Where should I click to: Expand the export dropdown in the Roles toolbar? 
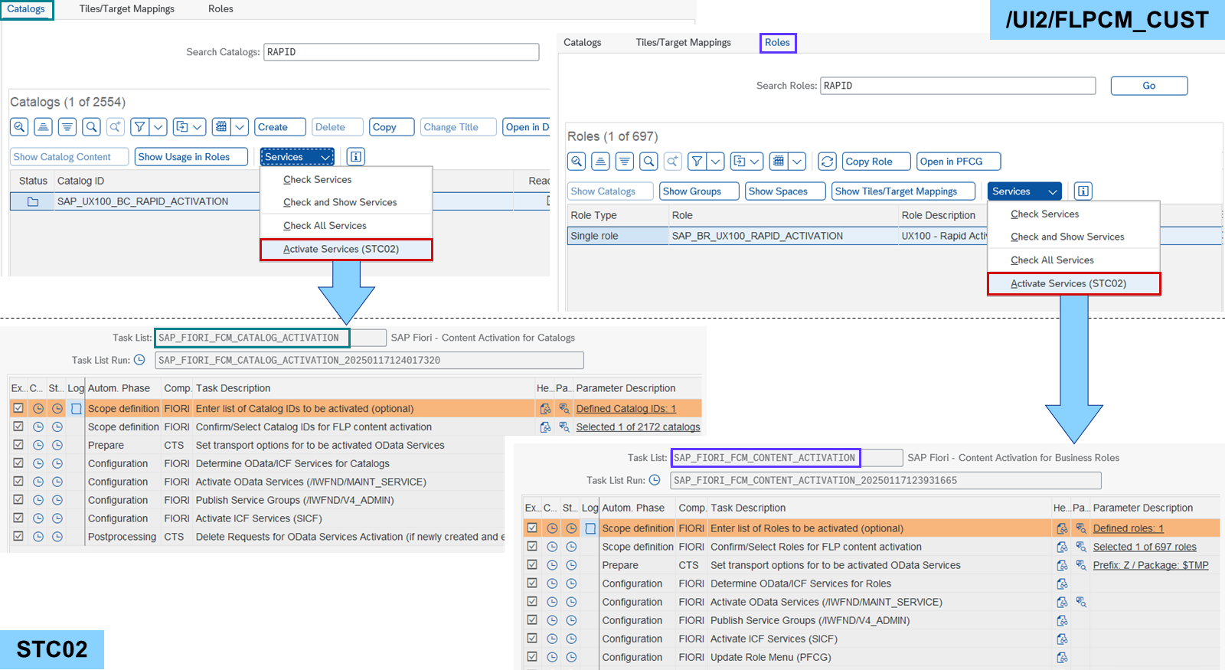755,162
